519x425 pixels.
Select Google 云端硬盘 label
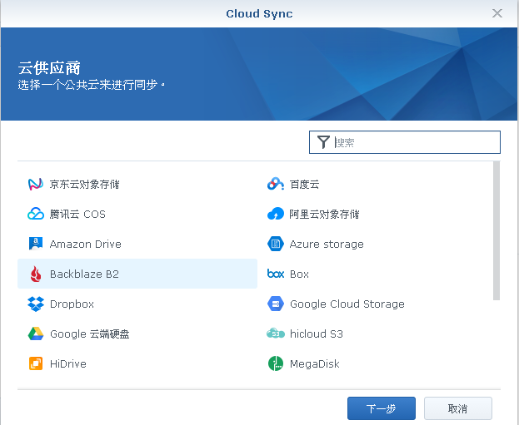(x=90, y=334)
